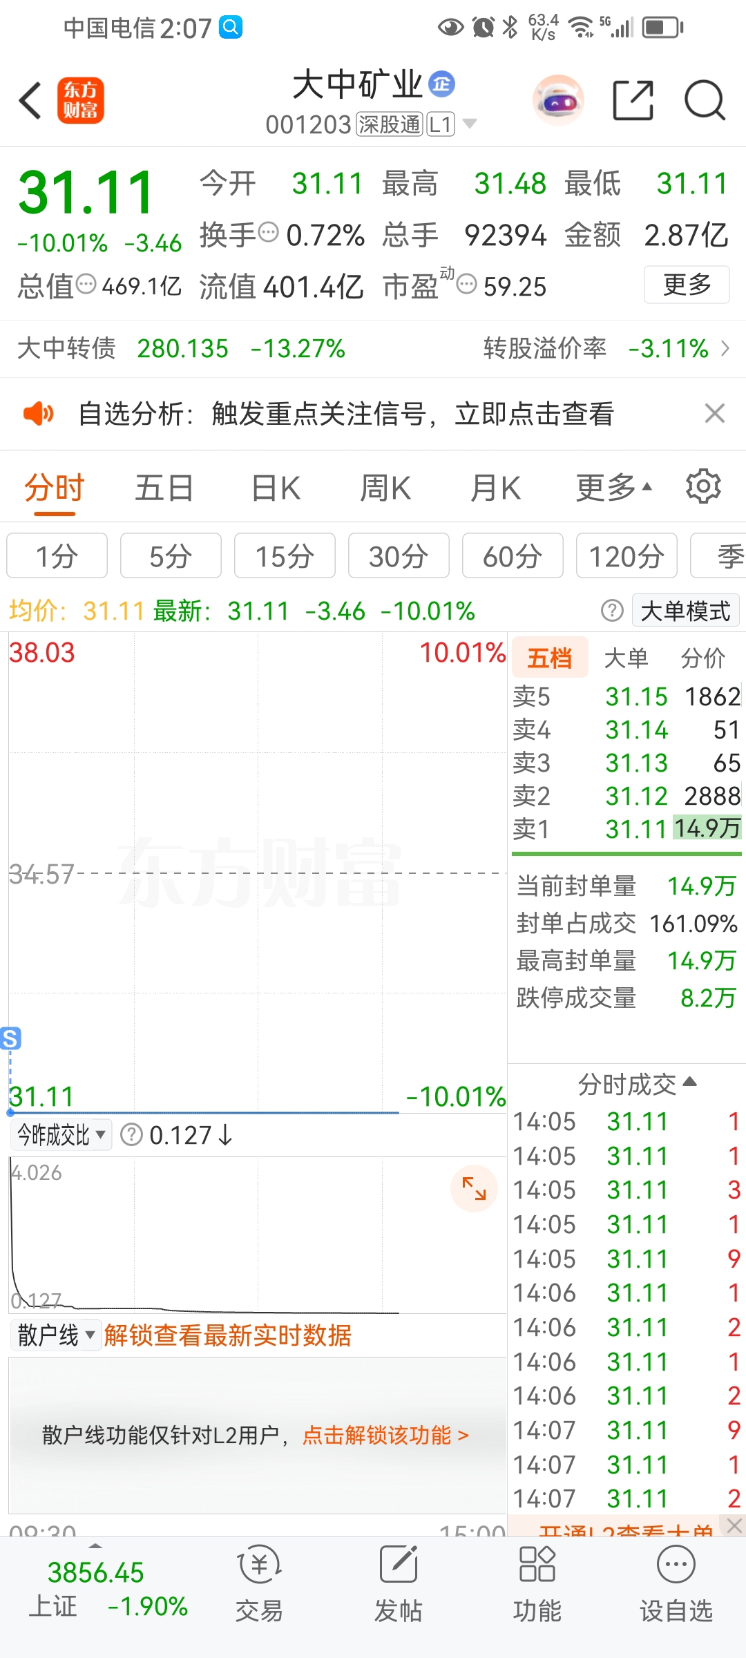The height and width of the screenshot is (1658, 746).
Task: Tap 封单占成交 161.09% row
Action: (627, 923)
